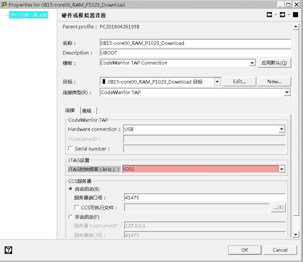The image size is (303, 262).
Task: Select 硬件或模拟器连接 tree item
Action: pos(28,15)
